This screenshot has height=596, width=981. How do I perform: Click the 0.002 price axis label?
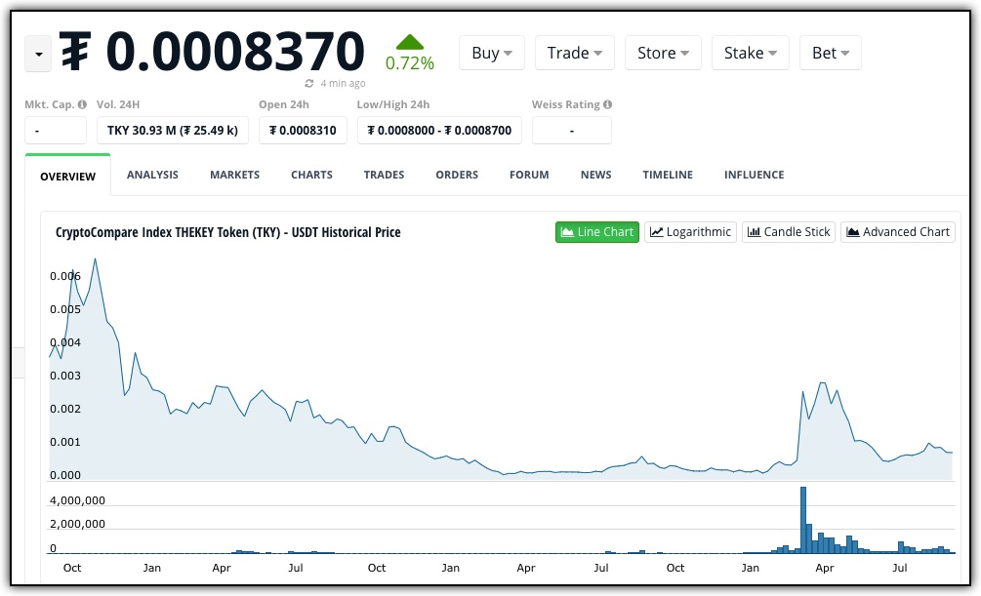[65, 409]
